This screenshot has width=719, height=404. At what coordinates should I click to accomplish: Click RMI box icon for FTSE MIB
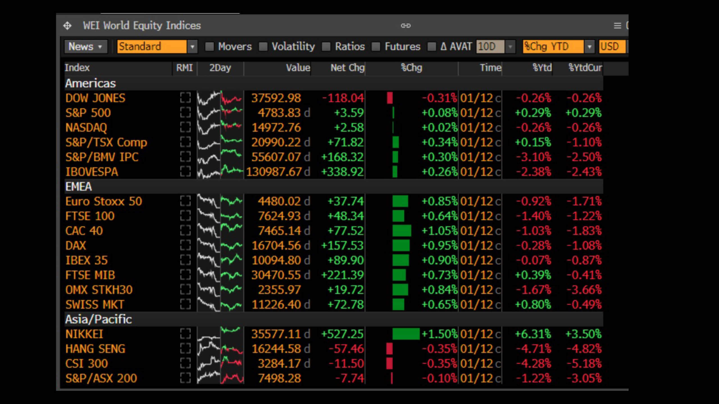point(185,275)
